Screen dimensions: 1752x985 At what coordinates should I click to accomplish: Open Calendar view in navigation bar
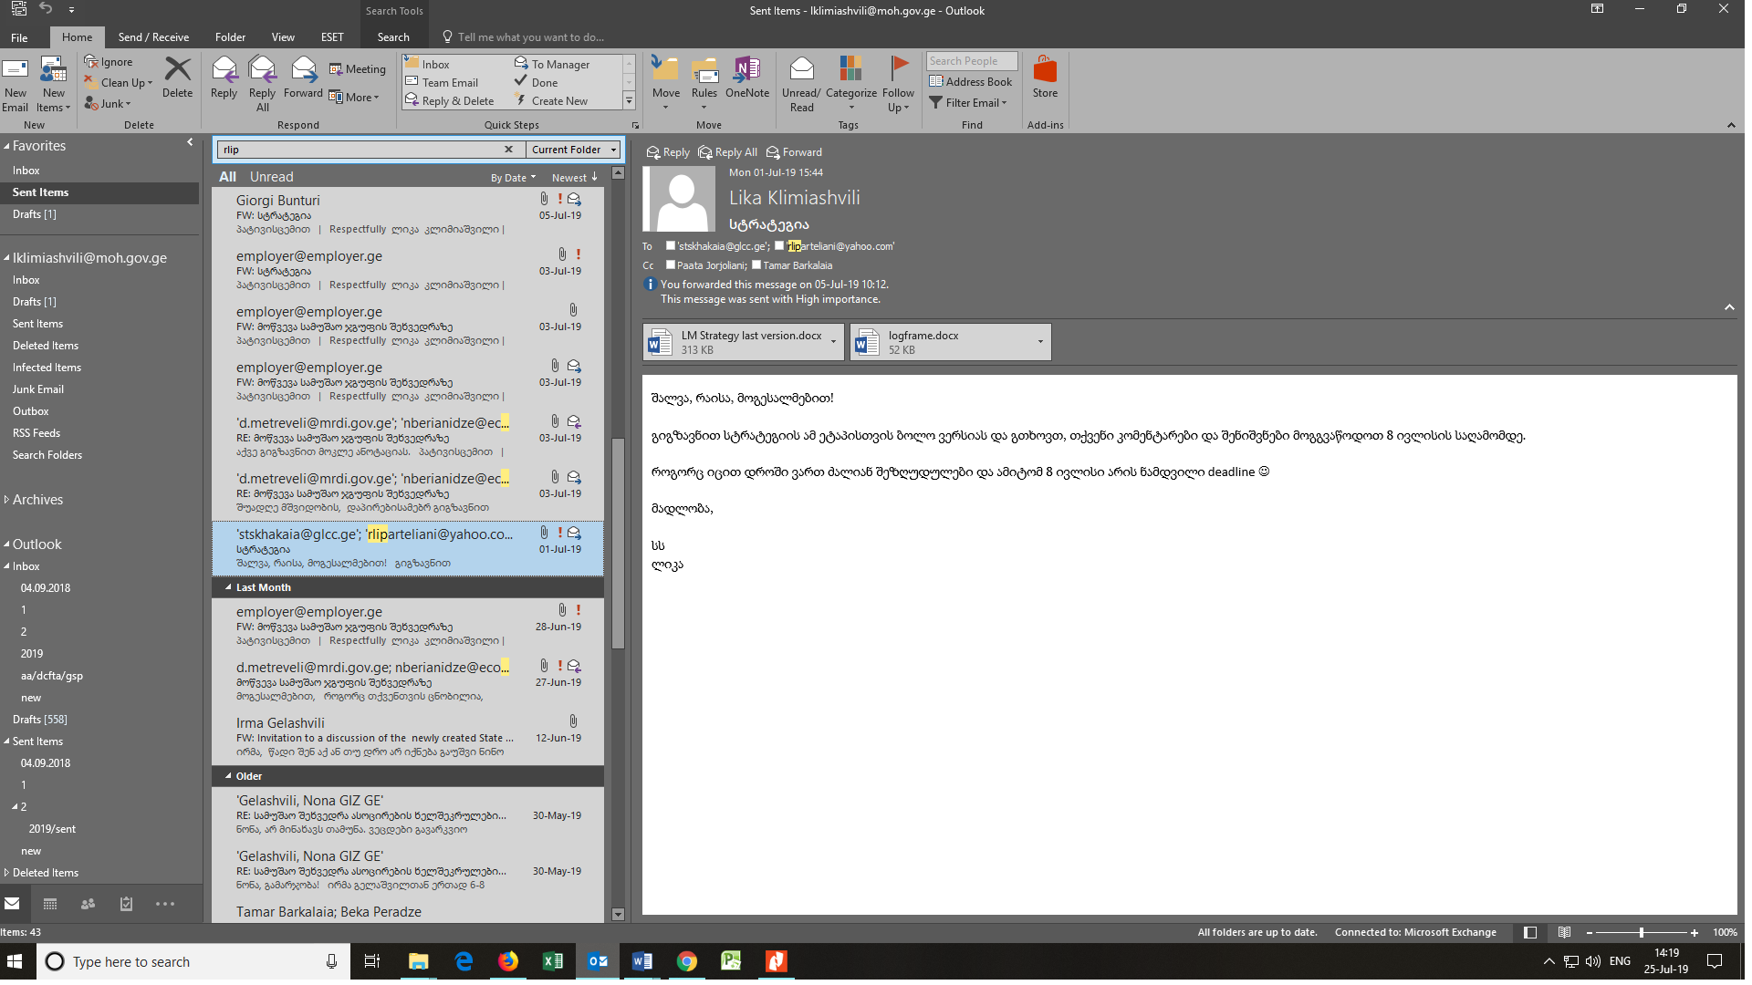[x=50, y=904]
